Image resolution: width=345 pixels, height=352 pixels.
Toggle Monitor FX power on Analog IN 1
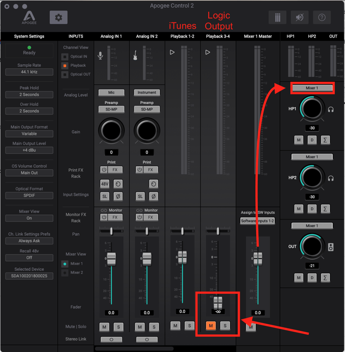point(104,217)
